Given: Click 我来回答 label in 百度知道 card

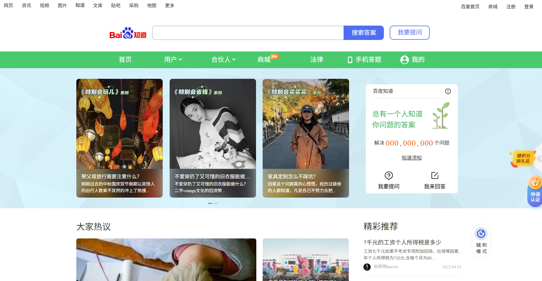Looking at the screenshot, I should 435,186.
